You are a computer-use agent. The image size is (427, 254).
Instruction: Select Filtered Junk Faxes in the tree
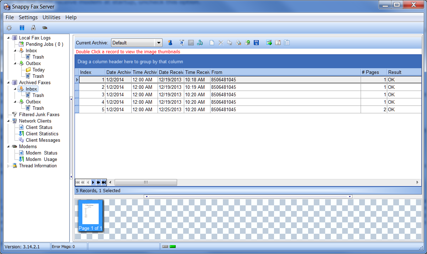[39, 115]
